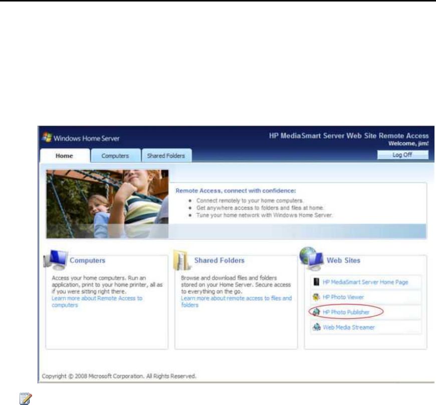Click the Web Media Streamer icon
This screenshot has height=405, width=436.
coord(316,327)
